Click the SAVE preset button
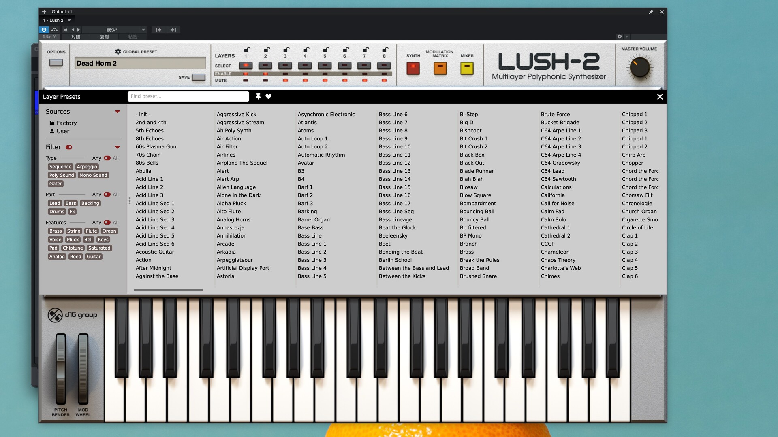The width and height of the screenshot is (778, 437). [199, 77]
